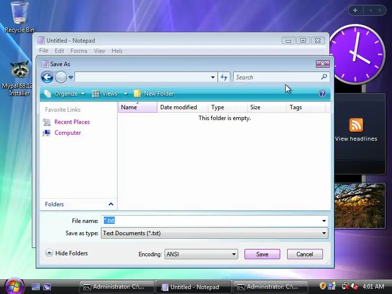Click View headlines in feed gadget
Image resolution: width=392 pixels, height=294 pixels.
tap(356, 139)
